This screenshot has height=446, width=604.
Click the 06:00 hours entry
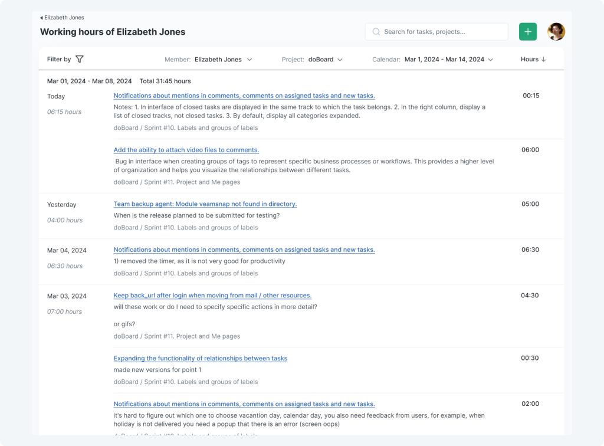click(530, 150)
